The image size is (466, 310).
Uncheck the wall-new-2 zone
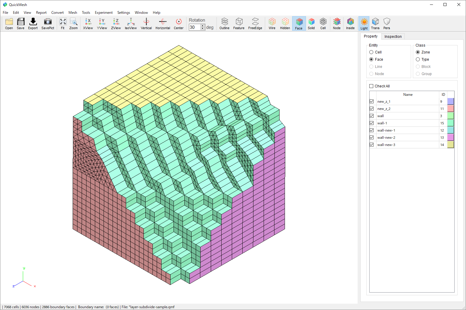click(x=372, y=137)
